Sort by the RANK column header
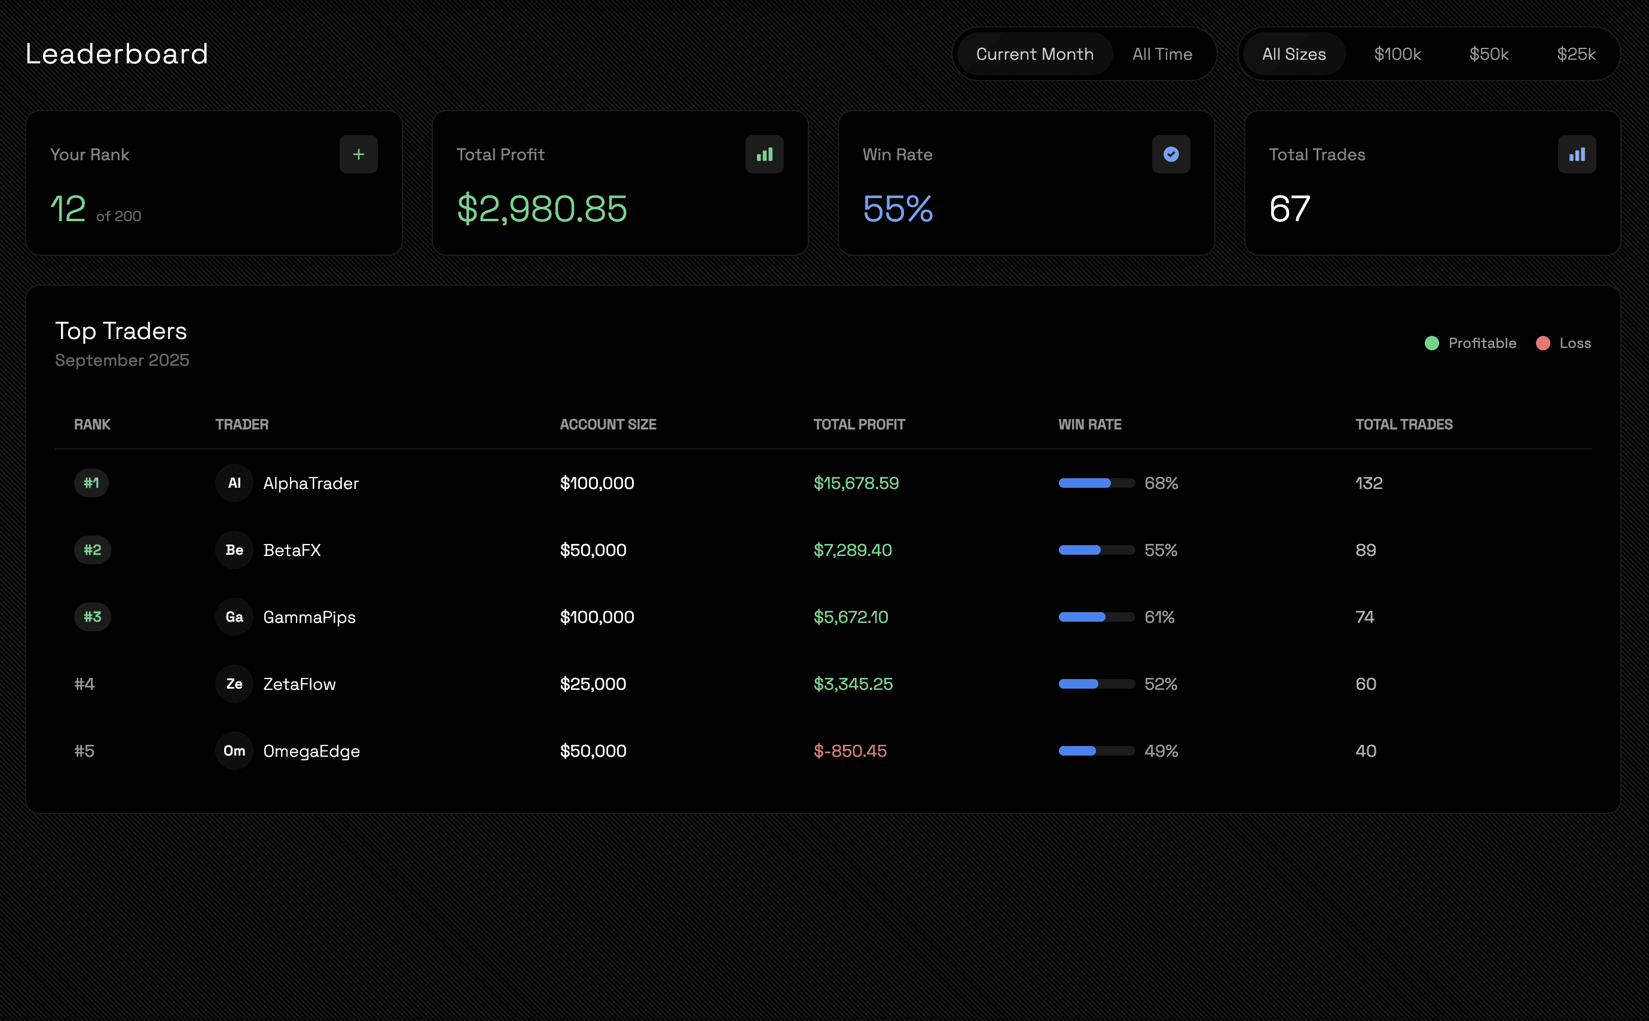 click(x=92, y=424)
